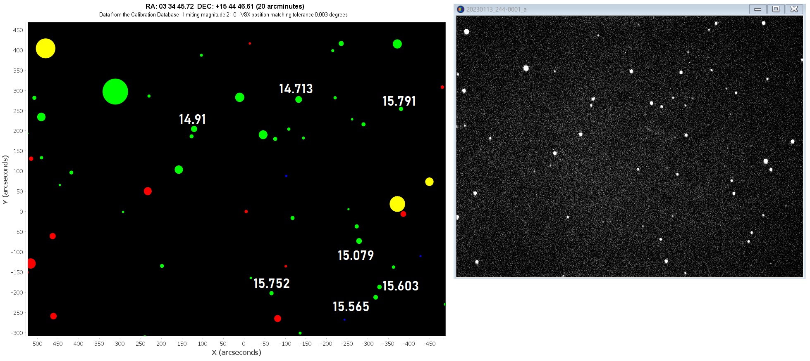
Task: Click the 20230113_244-0001_a window title text
Action: (496, 9)
